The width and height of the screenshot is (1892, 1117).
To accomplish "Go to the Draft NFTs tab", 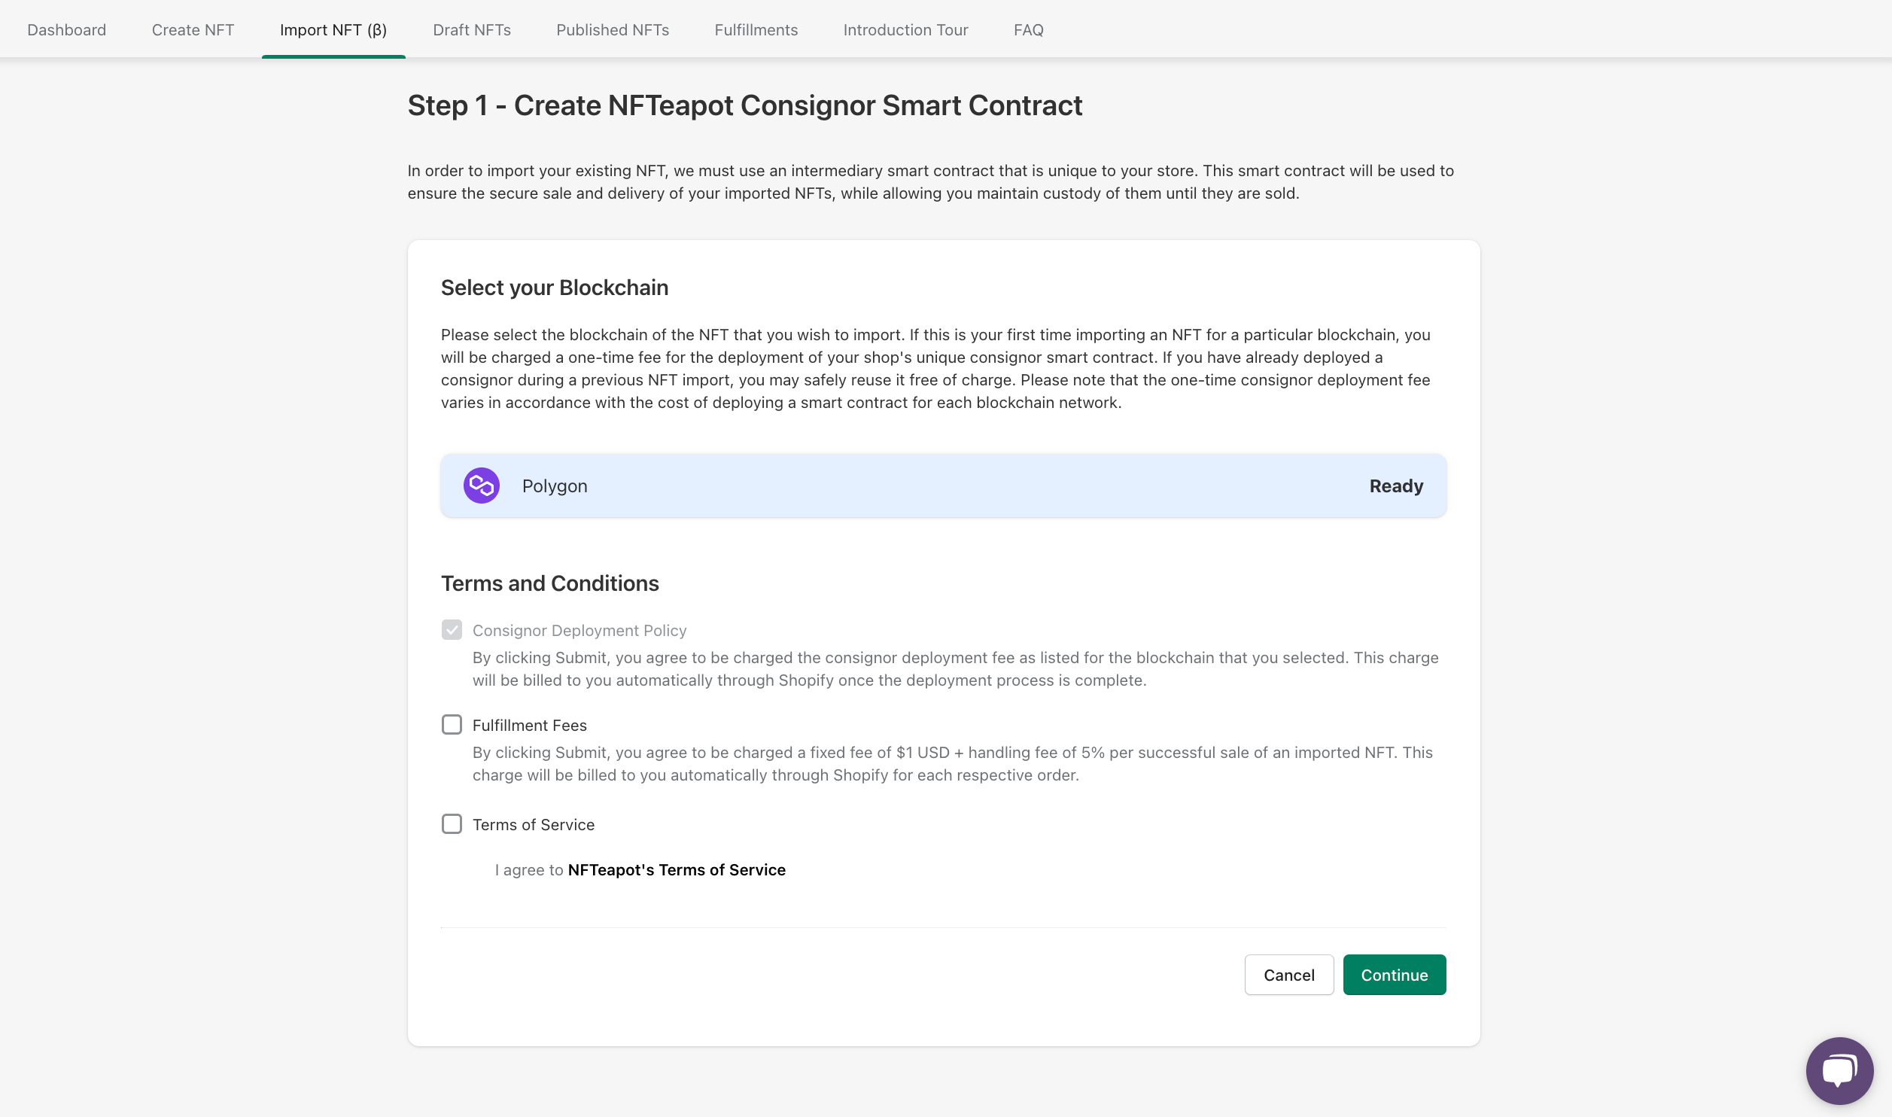I will (x=472, y=30).
